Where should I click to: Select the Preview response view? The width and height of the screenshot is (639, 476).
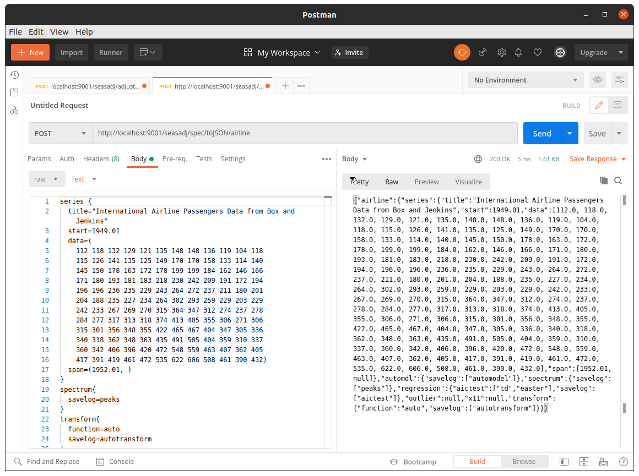[x=427, y=182]
